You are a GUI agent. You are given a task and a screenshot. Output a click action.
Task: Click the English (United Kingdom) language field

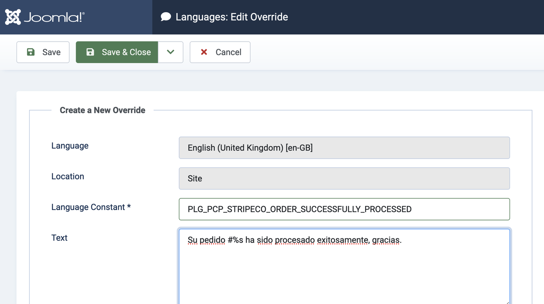tap(344, 148)
